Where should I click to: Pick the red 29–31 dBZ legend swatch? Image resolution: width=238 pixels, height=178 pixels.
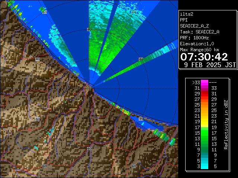tap(205, 94)
